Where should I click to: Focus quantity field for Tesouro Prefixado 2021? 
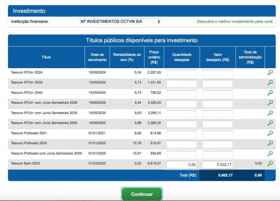tap(182, 134)
